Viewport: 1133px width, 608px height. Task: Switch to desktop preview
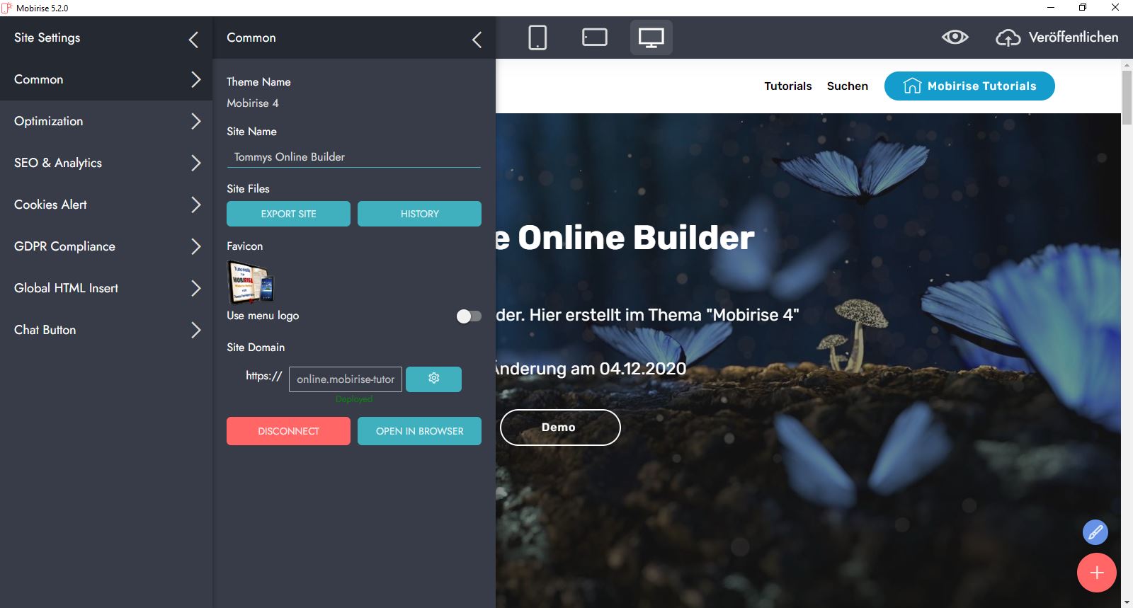[x=651, y=38]
